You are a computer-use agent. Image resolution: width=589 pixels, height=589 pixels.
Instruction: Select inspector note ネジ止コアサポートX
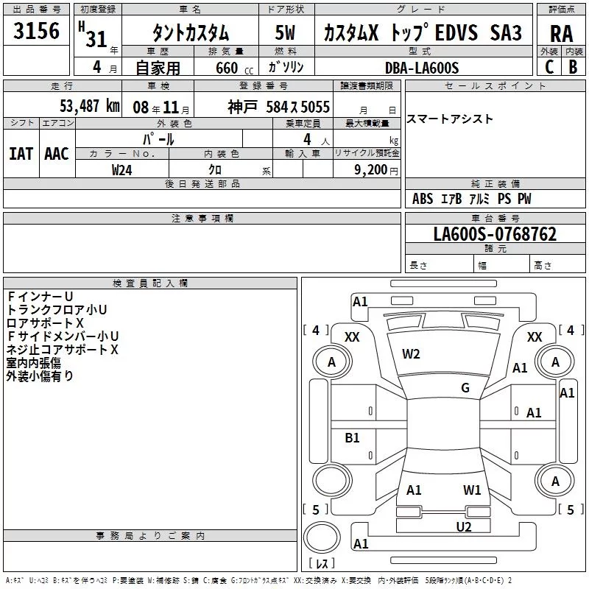(62, 350)
